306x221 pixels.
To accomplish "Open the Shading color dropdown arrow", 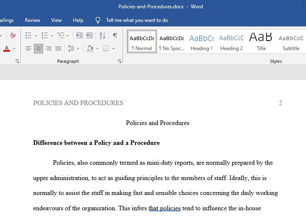I will [x=97, y=48].
